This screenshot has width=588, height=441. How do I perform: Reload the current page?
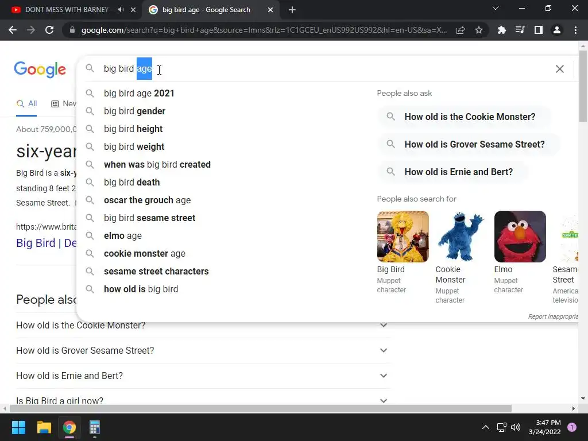[x=49, y=30]
